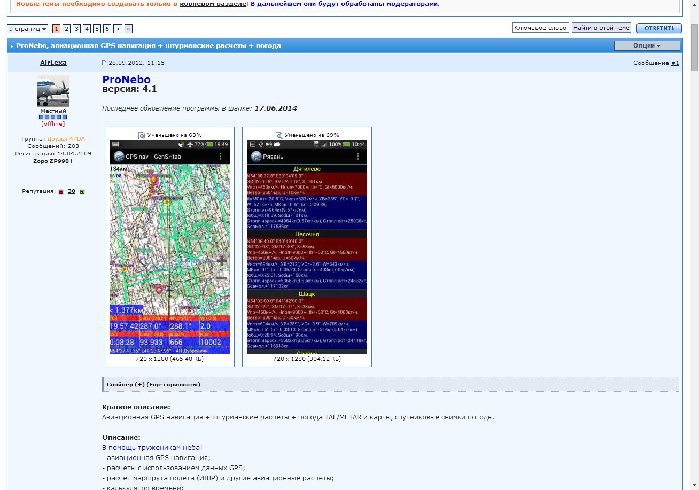Click magnifier icon above Рязань screenshot
The height and width of the screenshot is (490, 699).
click(279, 135)
